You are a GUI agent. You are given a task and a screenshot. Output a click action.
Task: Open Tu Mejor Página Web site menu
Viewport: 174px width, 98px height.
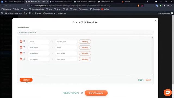(x=13, y=13)
